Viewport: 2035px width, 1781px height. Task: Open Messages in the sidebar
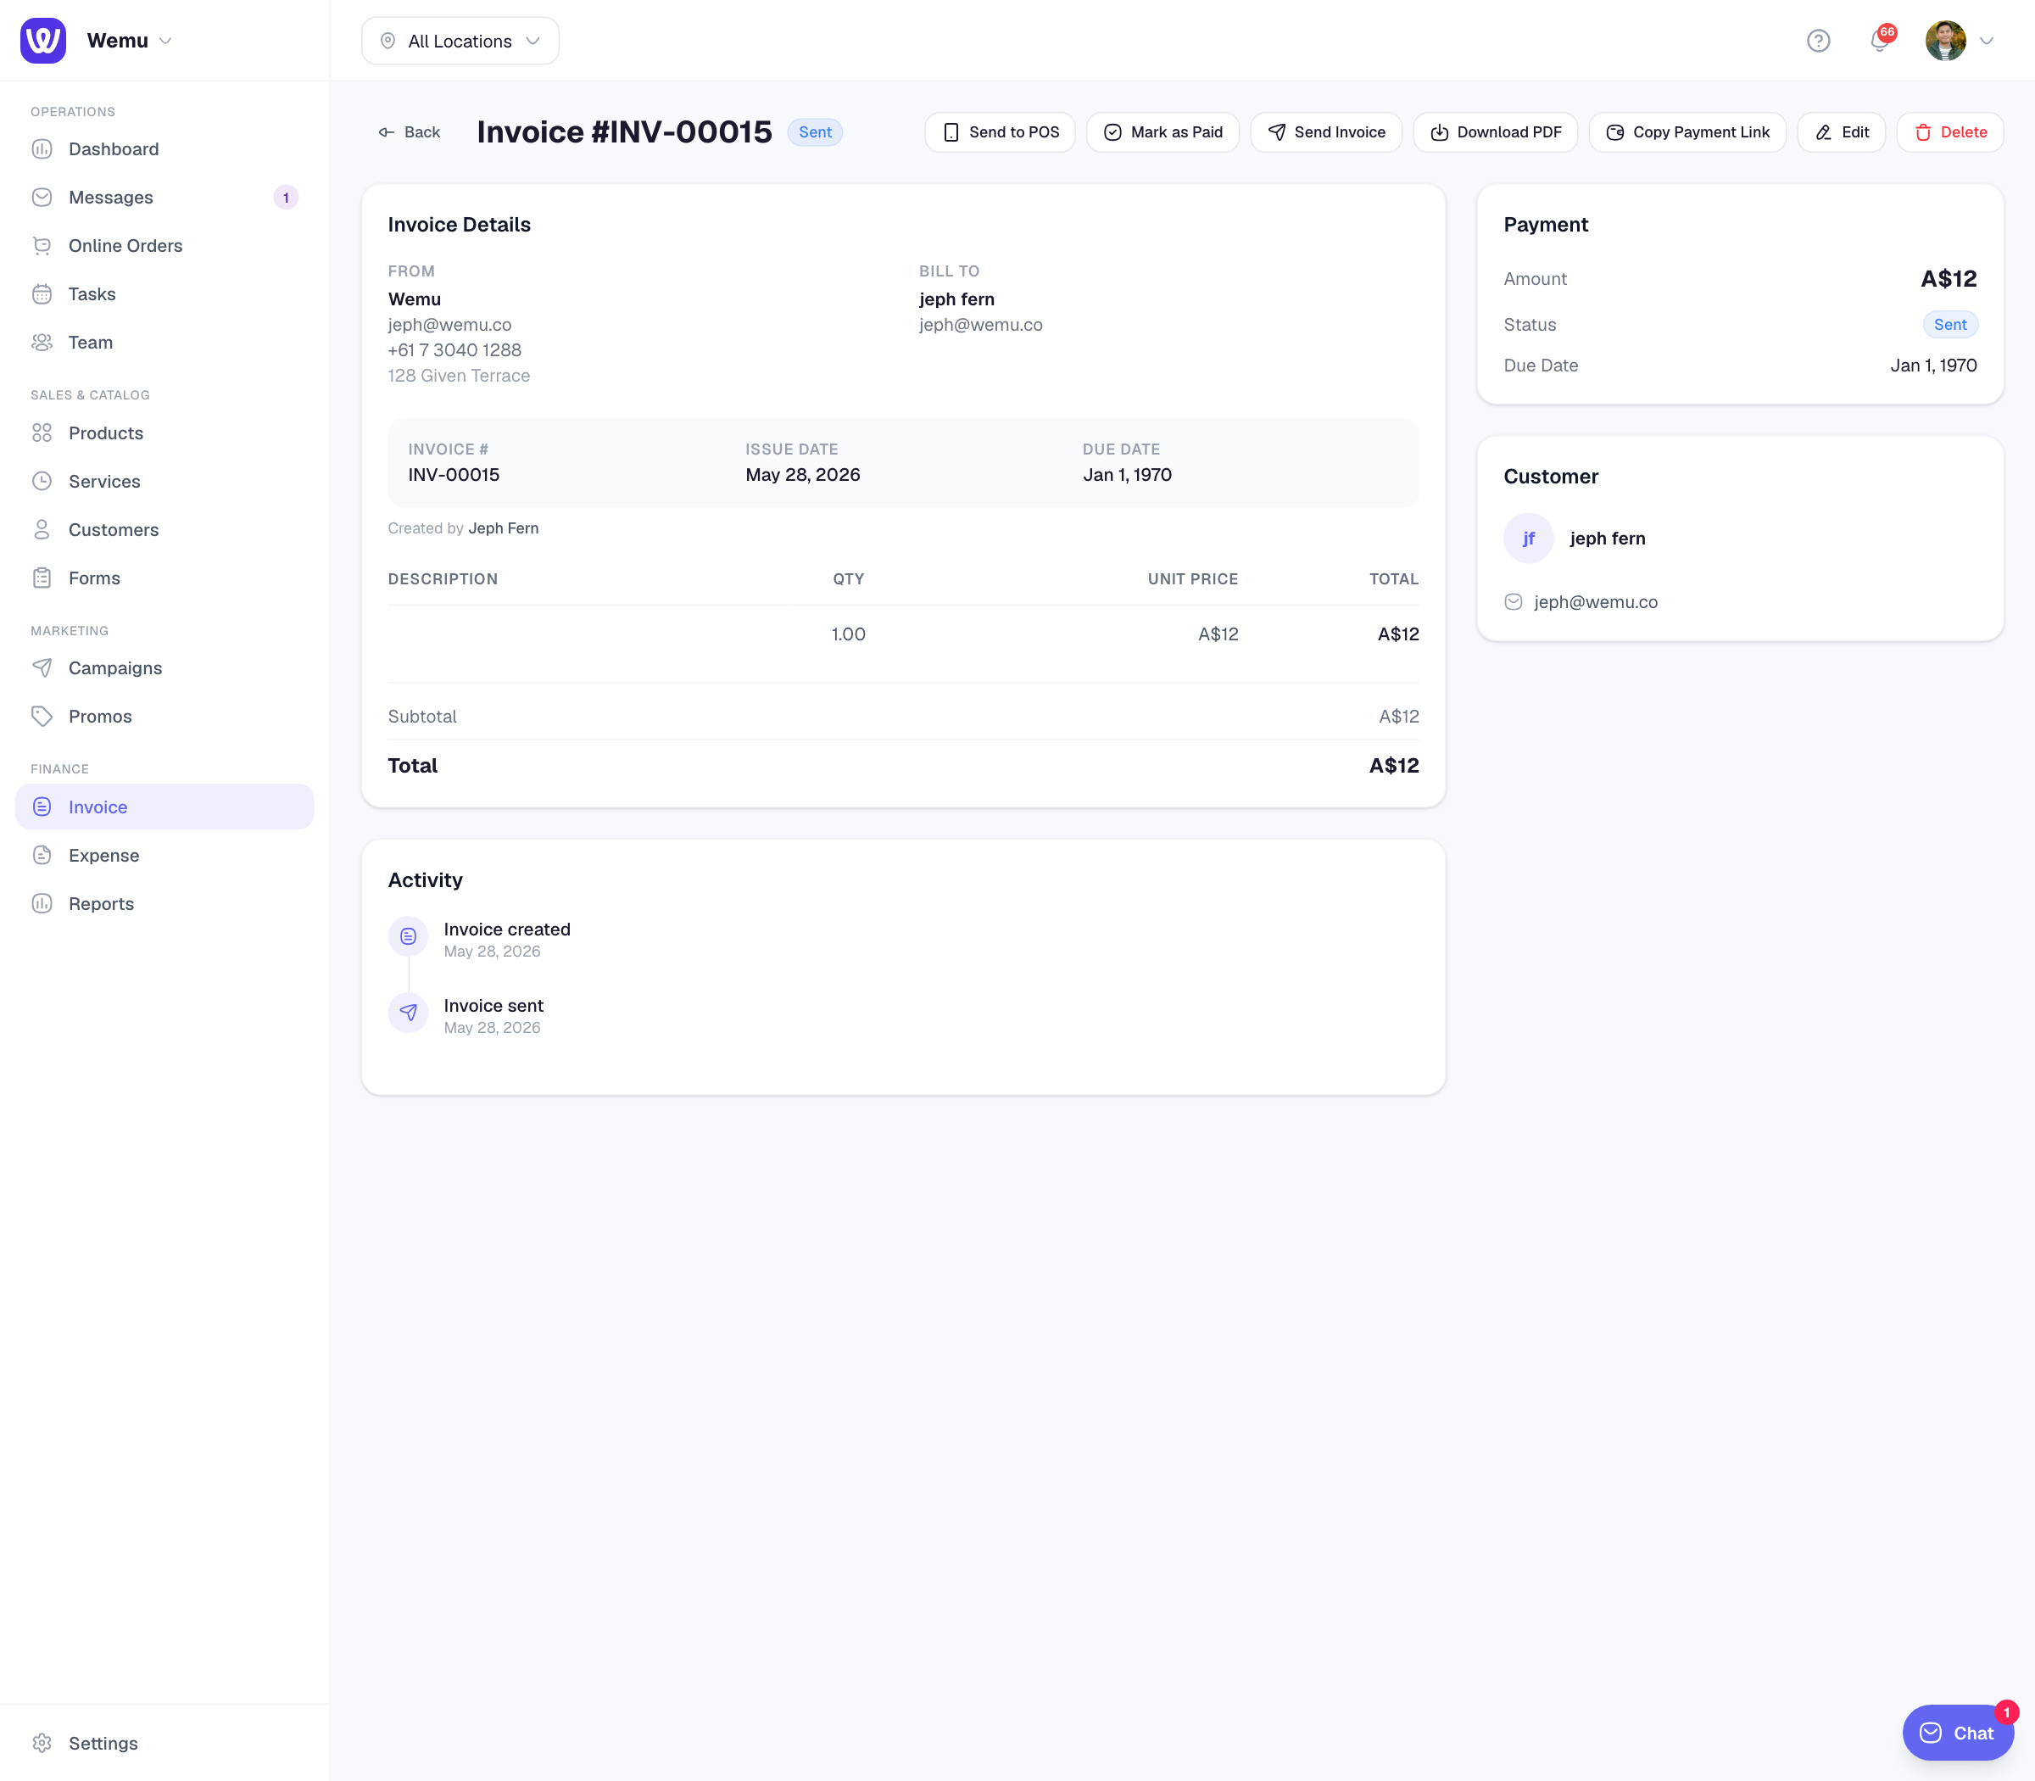(164, 198)
